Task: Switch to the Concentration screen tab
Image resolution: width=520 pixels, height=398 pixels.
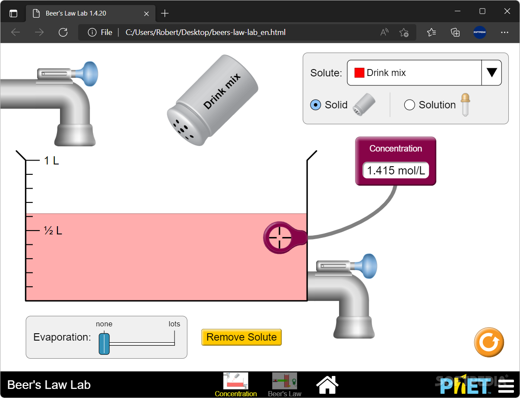Action: coord(235,384)
